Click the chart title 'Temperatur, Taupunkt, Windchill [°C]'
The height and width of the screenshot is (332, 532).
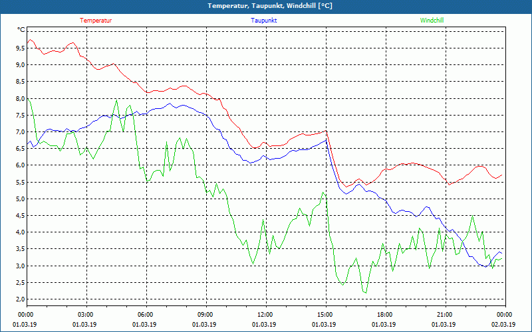tap(270, 6)
